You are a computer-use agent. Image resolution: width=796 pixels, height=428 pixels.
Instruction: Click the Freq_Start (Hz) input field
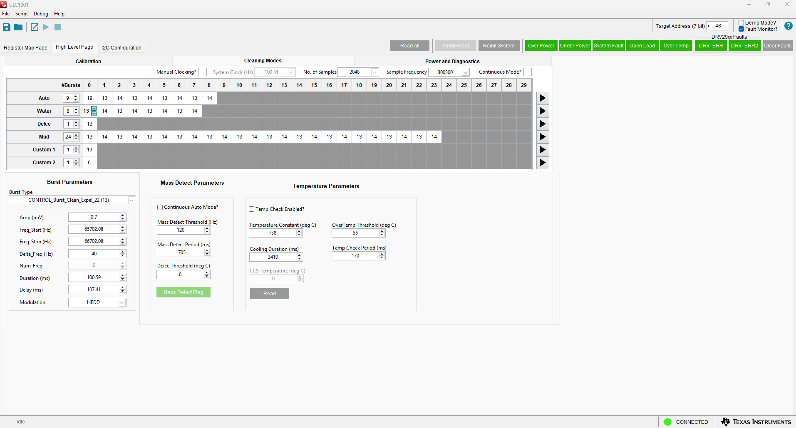click(94, 229)
